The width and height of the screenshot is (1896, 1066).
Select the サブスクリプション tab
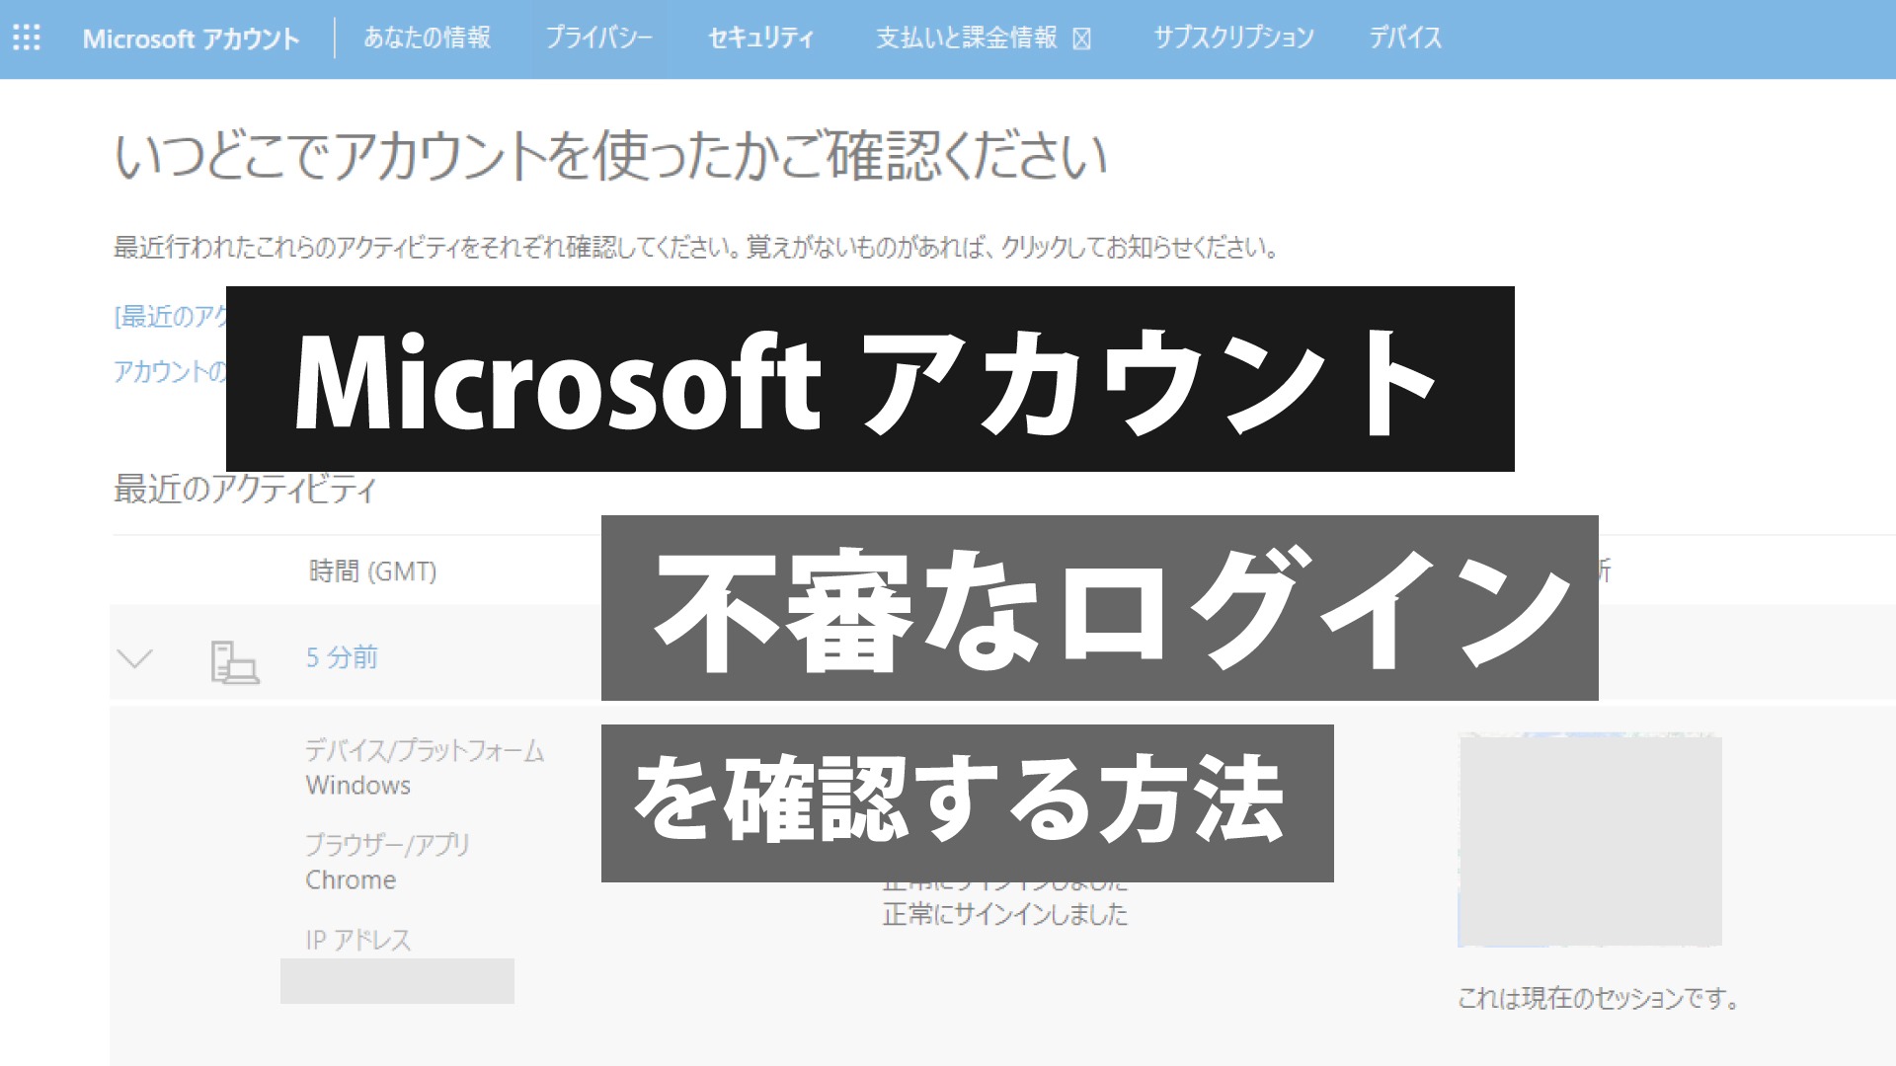[1233, 38]
